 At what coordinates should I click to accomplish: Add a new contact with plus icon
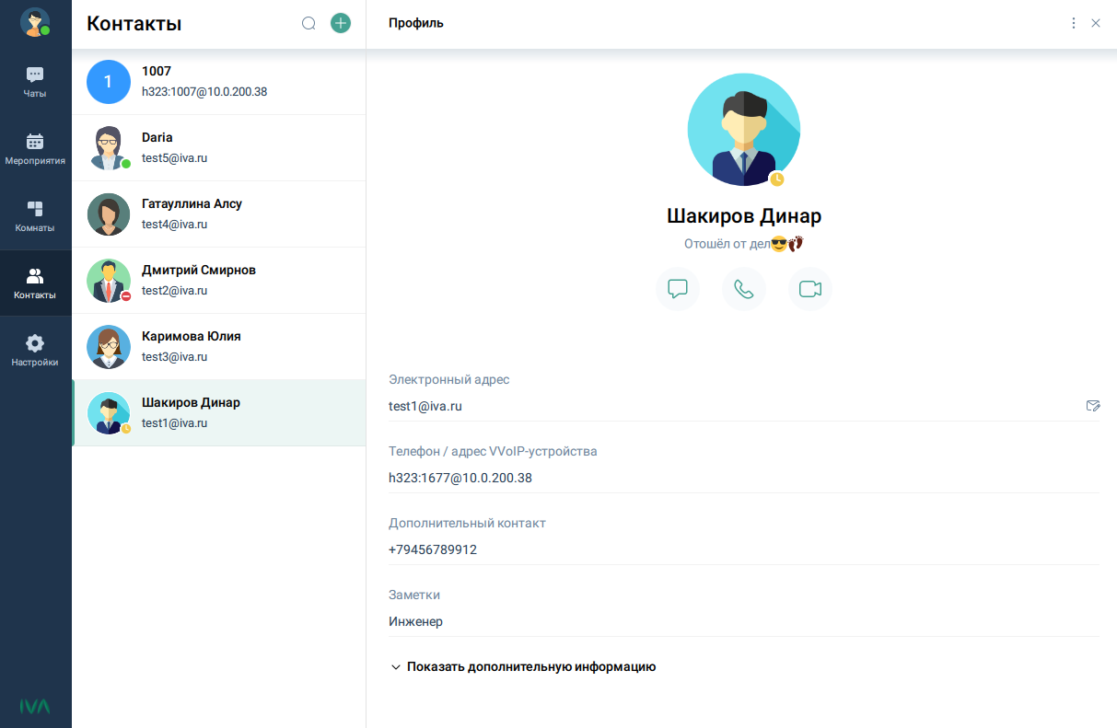tap(341, 24)
